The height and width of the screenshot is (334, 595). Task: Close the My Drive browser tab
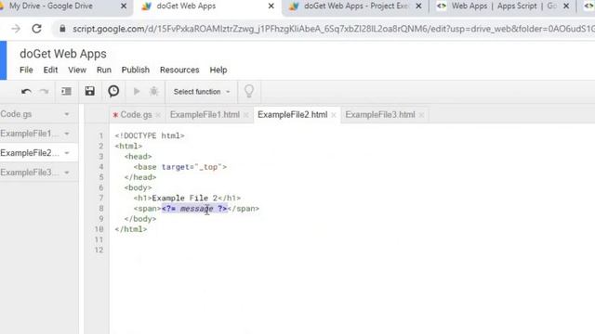click(124, 6)
